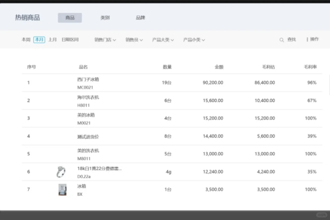This screenshot has height=220, width=330.
Task: Click quantity 6台 for 海尔洗衣机
Action: point(168,101)
